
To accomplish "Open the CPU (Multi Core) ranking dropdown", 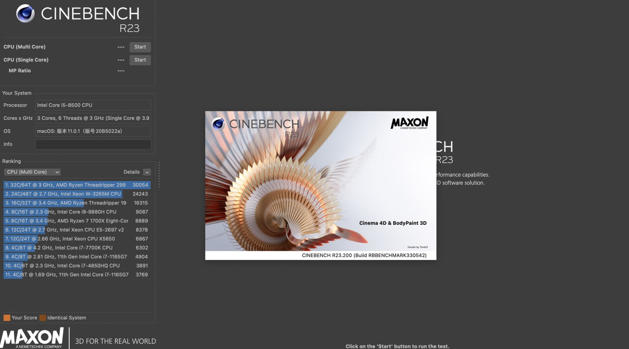I will coord(32,172).
